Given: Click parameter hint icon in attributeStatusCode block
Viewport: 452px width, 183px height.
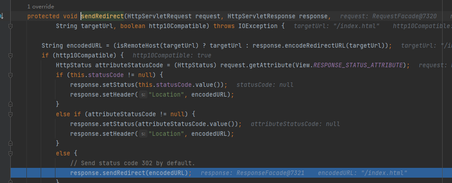Looking at the screenshot, I should (x=144, y=134).
